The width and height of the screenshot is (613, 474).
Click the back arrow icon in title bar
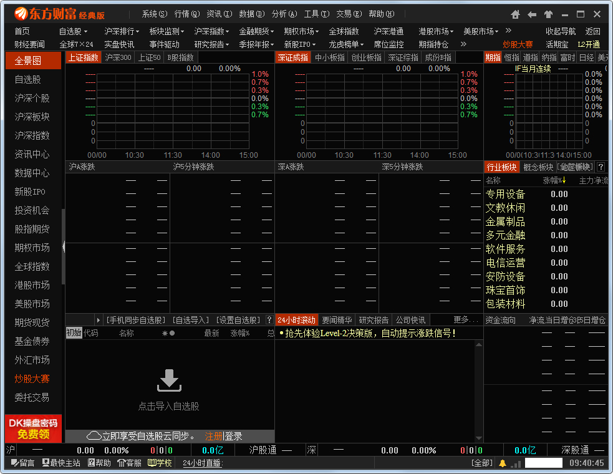click(532, 14)
